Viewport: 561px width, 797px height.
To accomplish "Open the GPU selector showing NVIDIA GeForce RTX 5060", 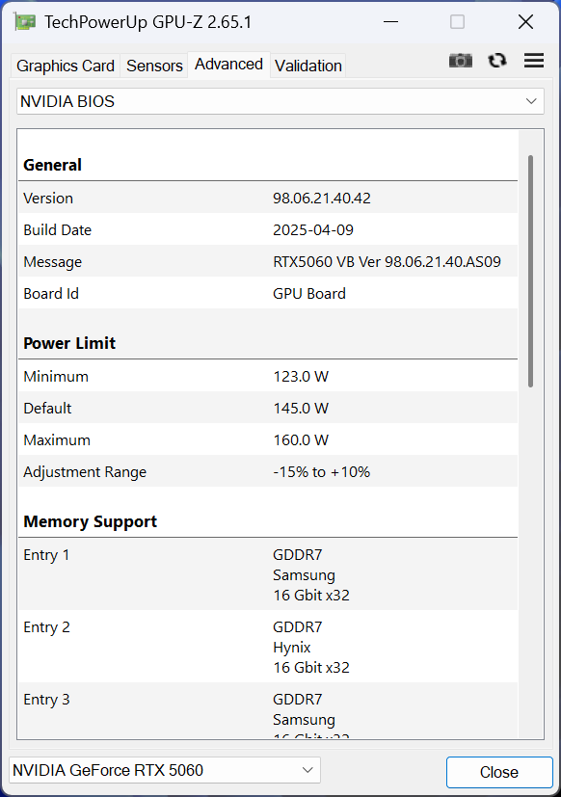I will tap(164, 769).
